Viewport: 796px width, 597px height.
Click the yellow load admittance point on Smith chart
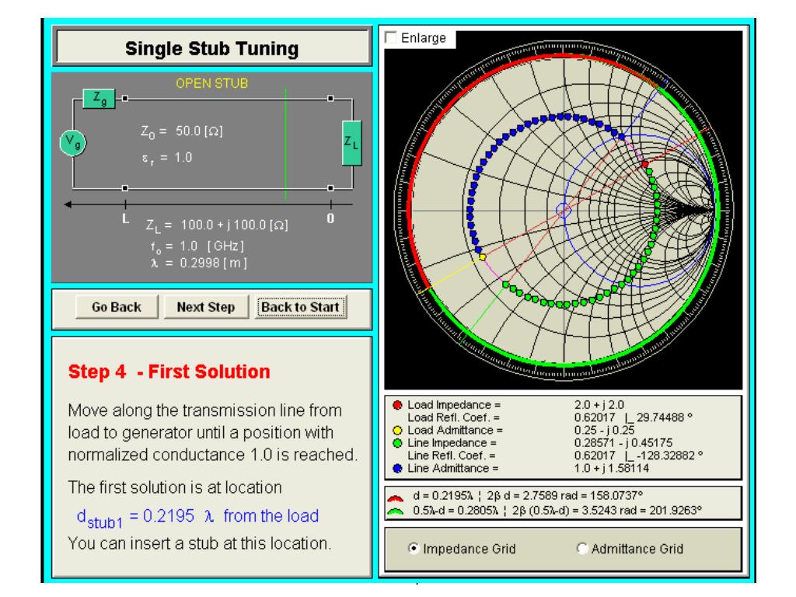(x=482, y=257)
